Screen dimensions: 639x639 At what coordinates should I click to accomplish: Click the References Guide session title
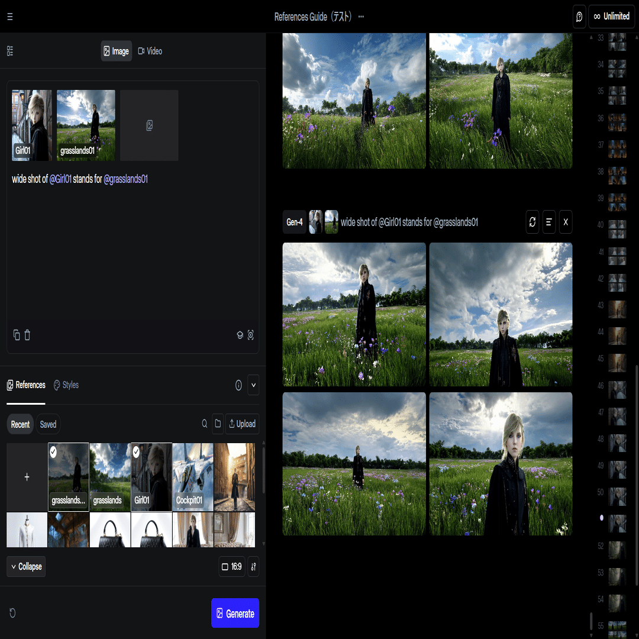(x=313, y=17)
